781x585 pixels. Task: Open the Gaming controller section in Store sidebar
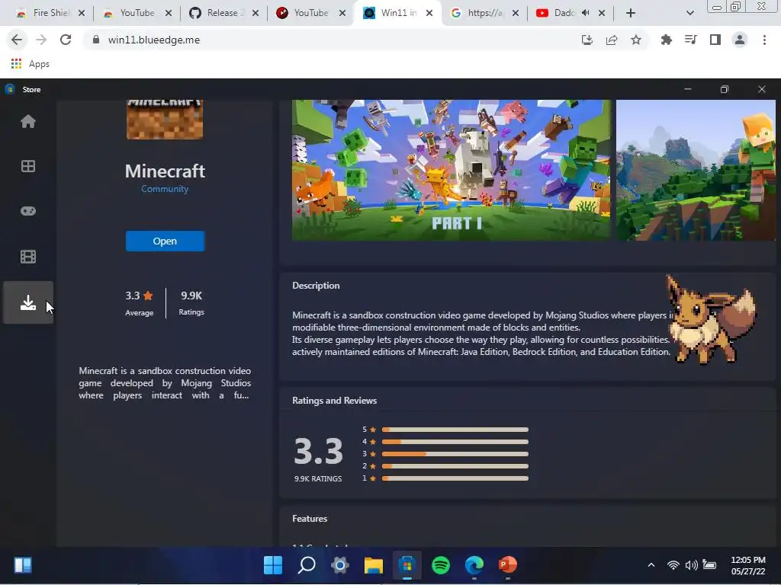(28, 211)
